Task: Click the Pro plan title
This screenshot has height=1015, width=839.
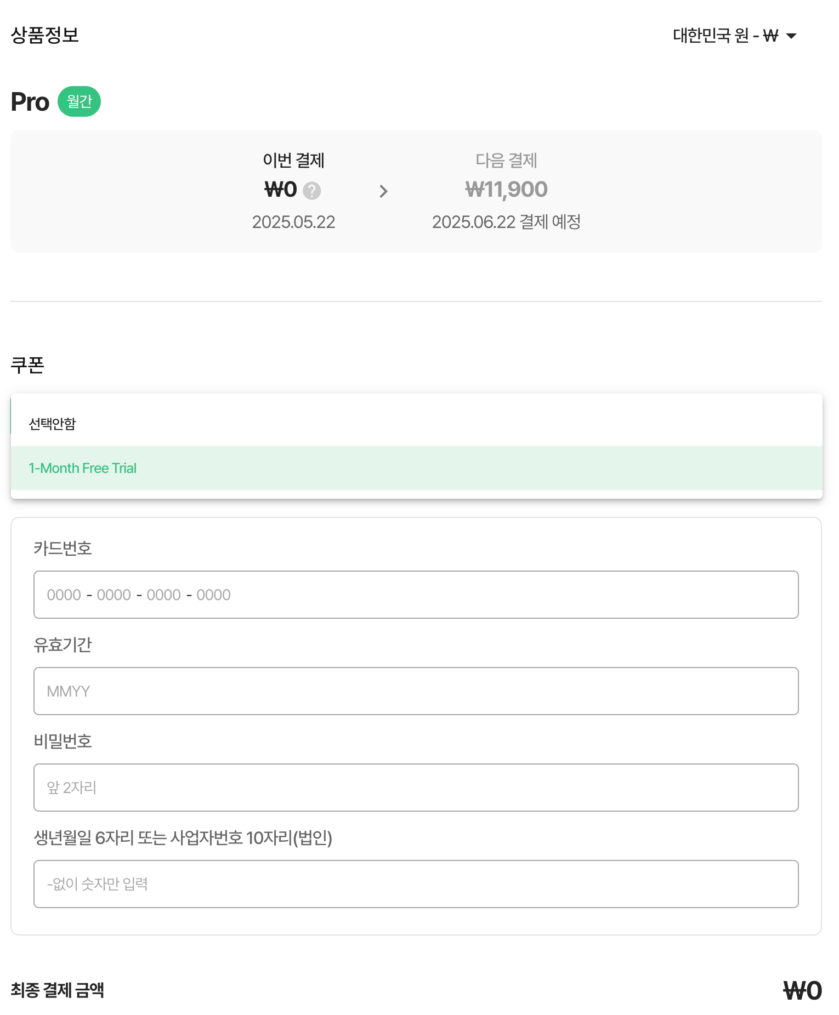Action: pos(30,102)
